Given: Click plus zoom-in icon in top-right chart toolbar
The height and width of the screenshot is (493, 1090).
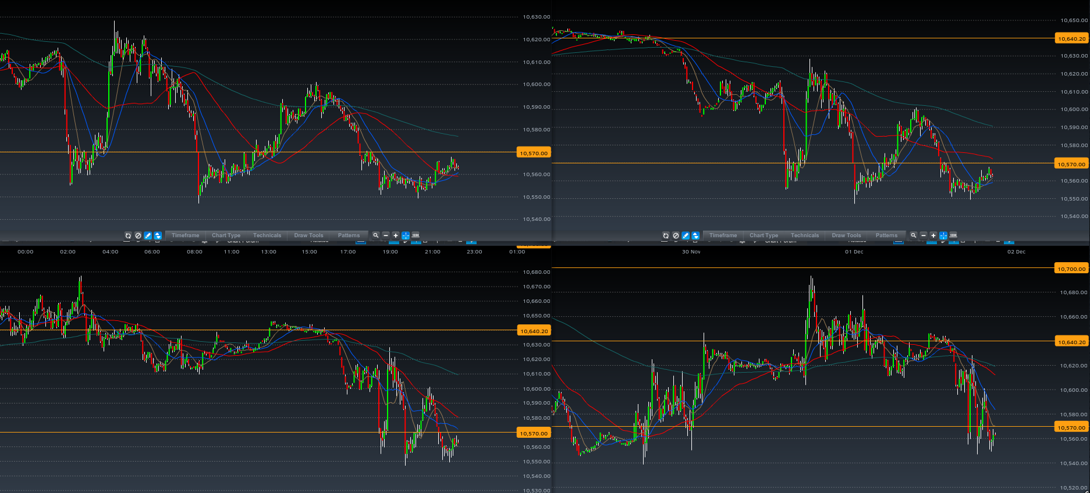Looking at the screenshot, I should (x=933, y=235).
